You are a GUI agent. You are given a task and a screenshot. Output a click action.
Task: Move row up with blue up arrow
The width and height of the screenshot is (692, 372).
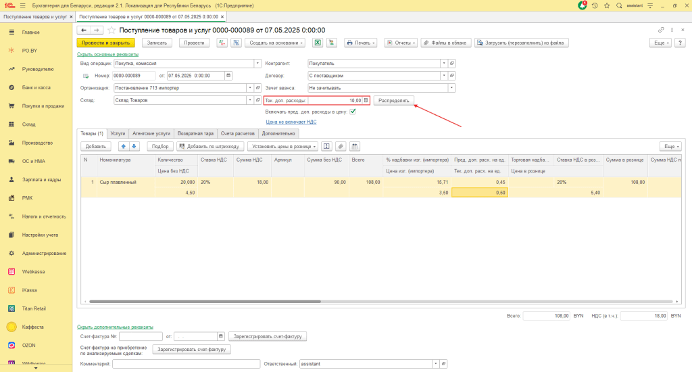pos(124,146)
